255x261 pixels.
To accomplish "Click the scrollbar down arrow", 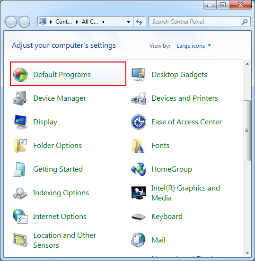I will (x=247, y=253).
